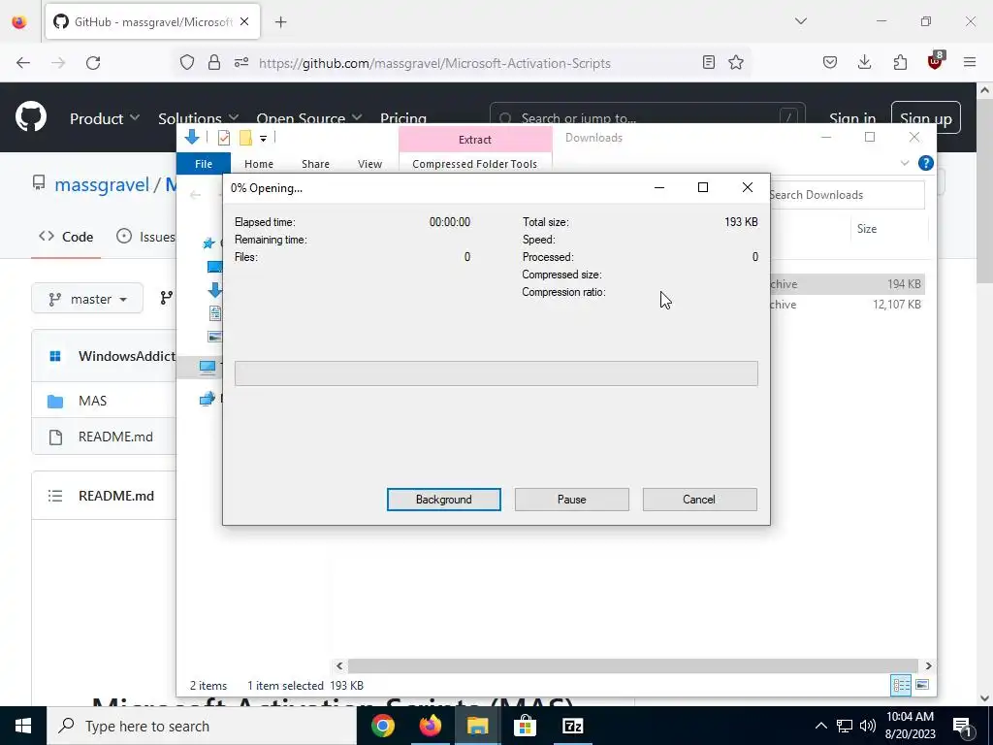Click the Explorer horizontal scrollbar track
The height and width of the screenshot is (745, 993).
[x=633, y=665]
